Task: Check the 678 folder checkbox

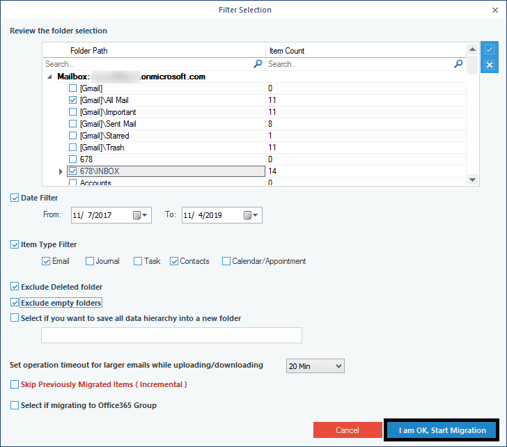Action: click(72, 159)
